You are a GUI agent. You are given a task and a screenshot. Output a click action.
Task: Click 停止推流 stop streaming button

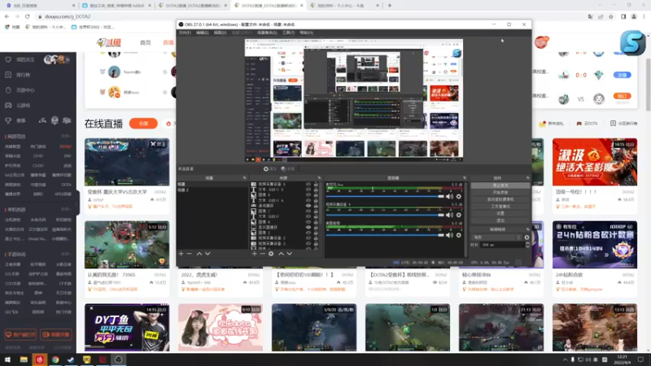pyautogui.click(x=500, y=185)
